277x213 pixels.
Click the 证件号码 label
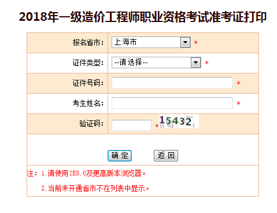(x=88, y=83)
